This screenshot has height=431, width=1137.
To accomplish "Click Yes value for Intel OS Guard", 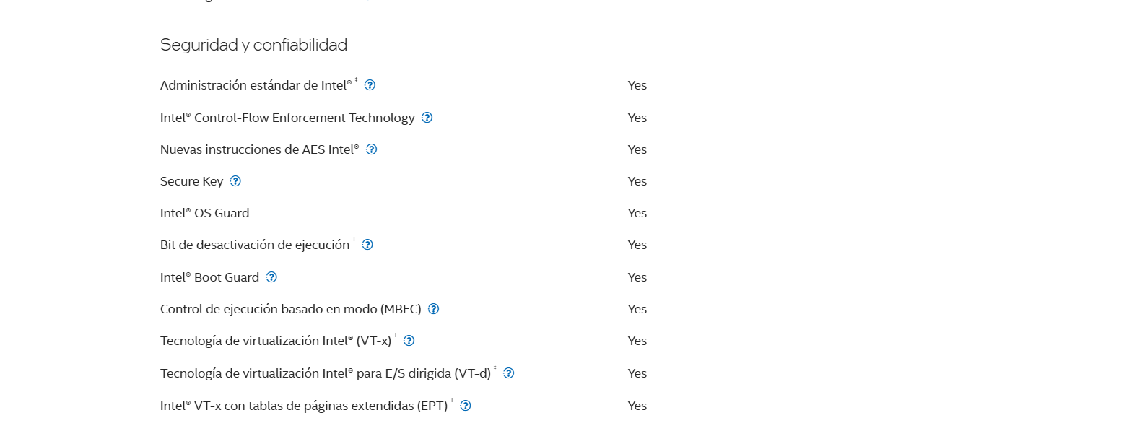I will pos(637,213).
